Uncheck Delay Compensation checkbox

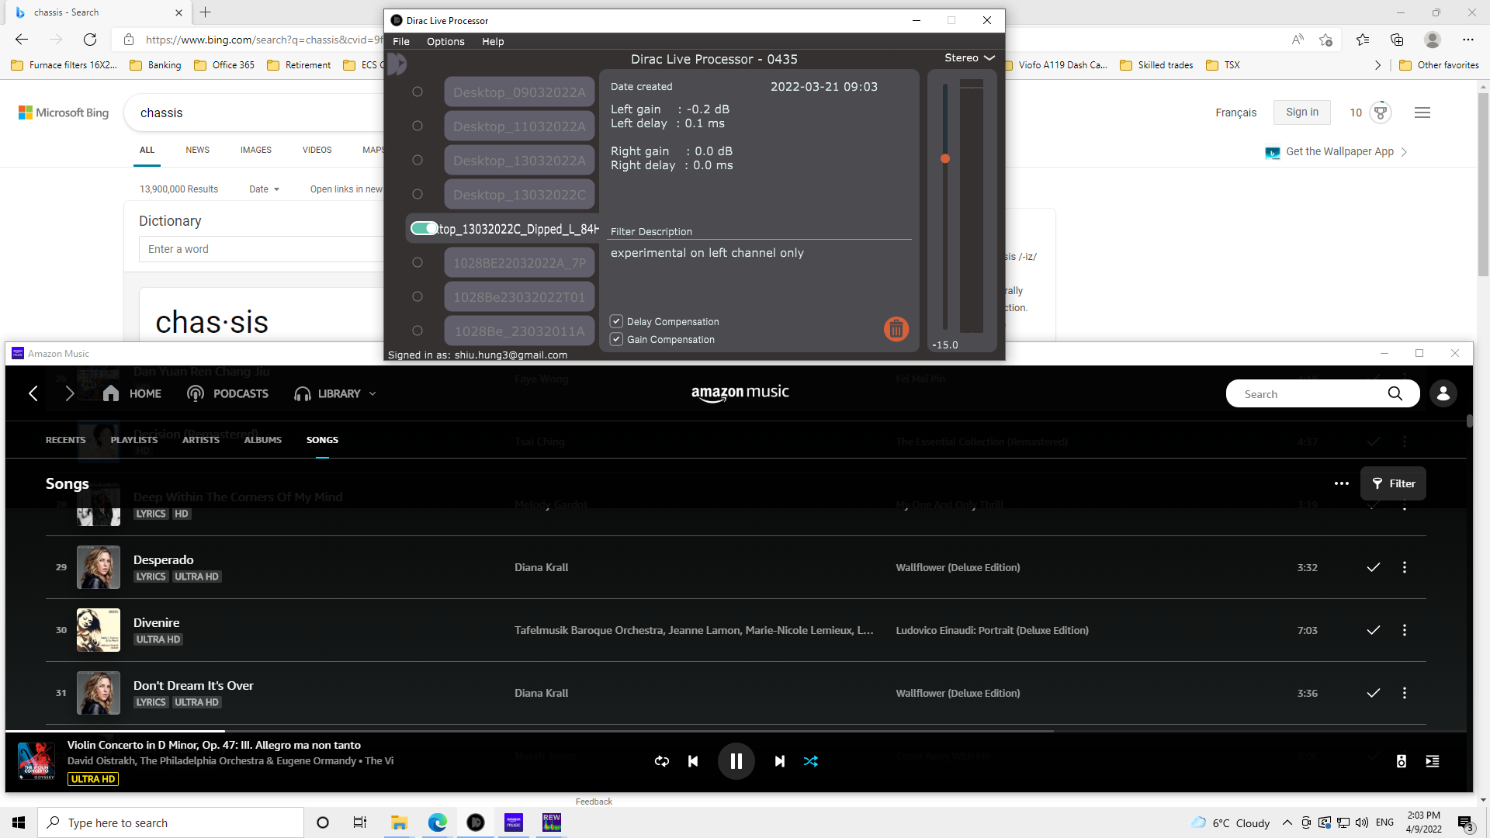[x=616, y=321]
